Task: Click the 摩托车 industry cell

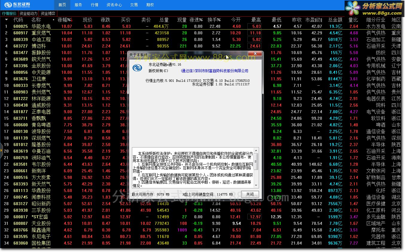Action: click(x=378, y=230)
